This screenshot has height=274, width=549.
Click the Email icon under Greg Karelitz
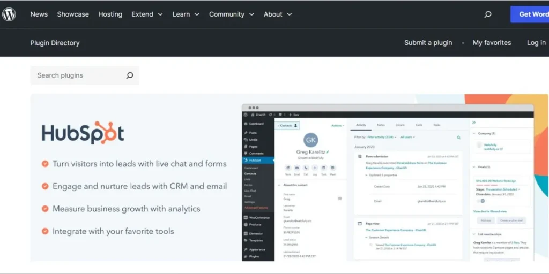pyautogui.click(x=297, y=168)
